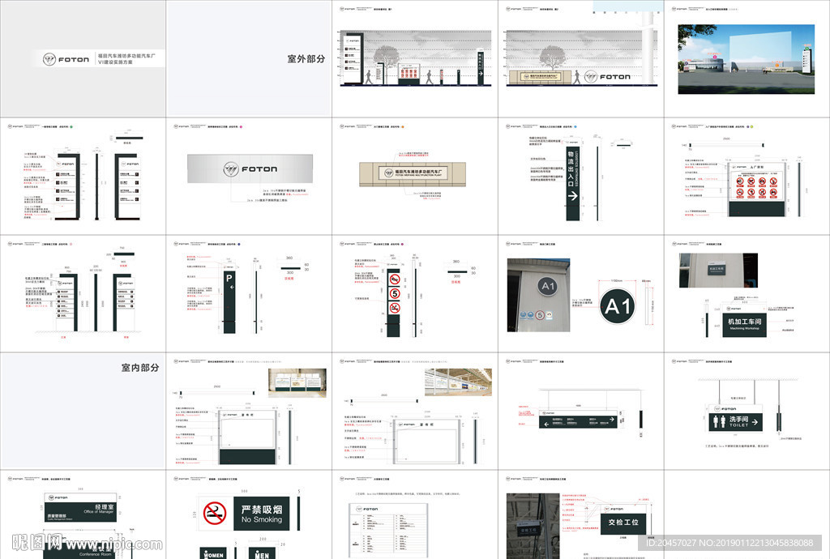Select the beige plaque '福田汽车潍坊多功能汽车厂' sign
The height and width of the screenshot is (559, 830).
pyautogui.click(x=413, y=174)
